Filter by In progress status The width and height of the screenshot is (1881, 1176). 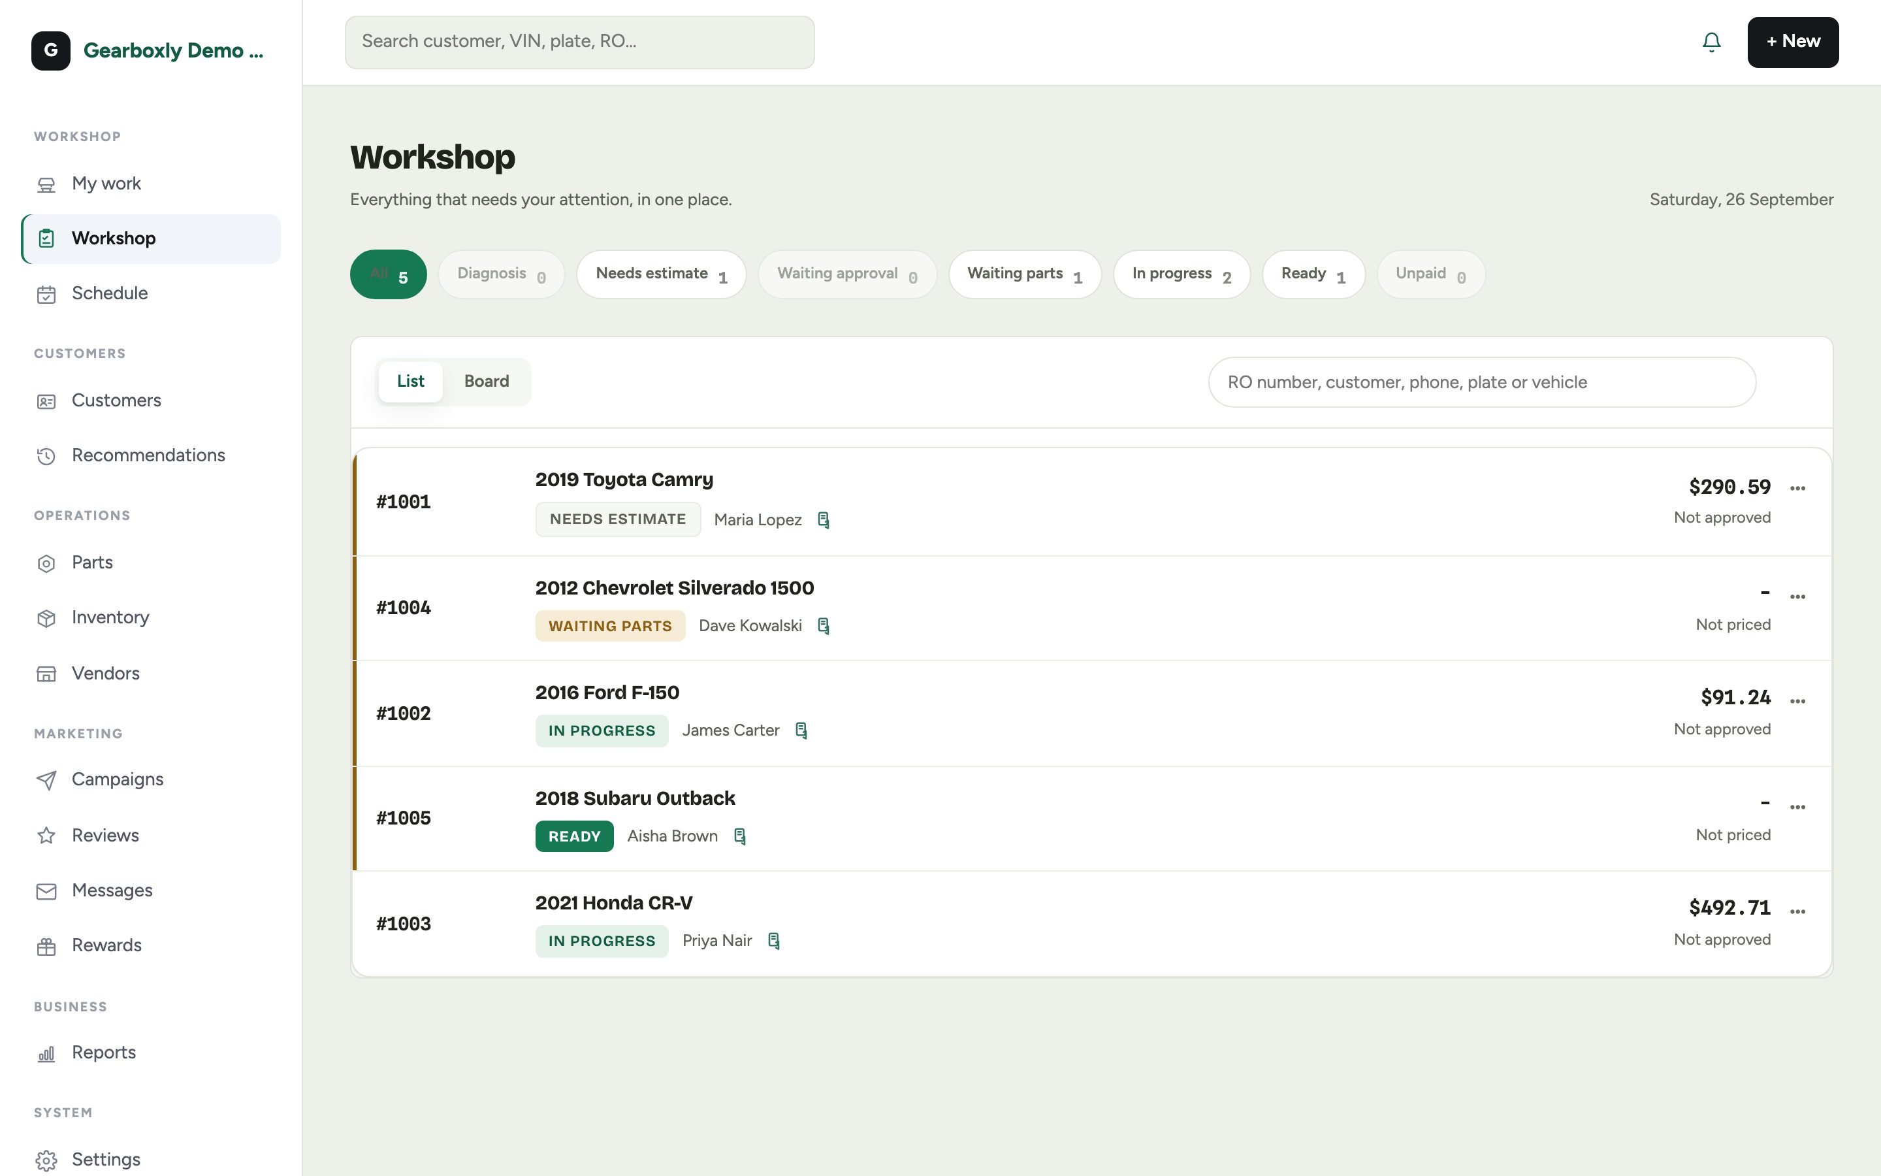coord(1182,274)
